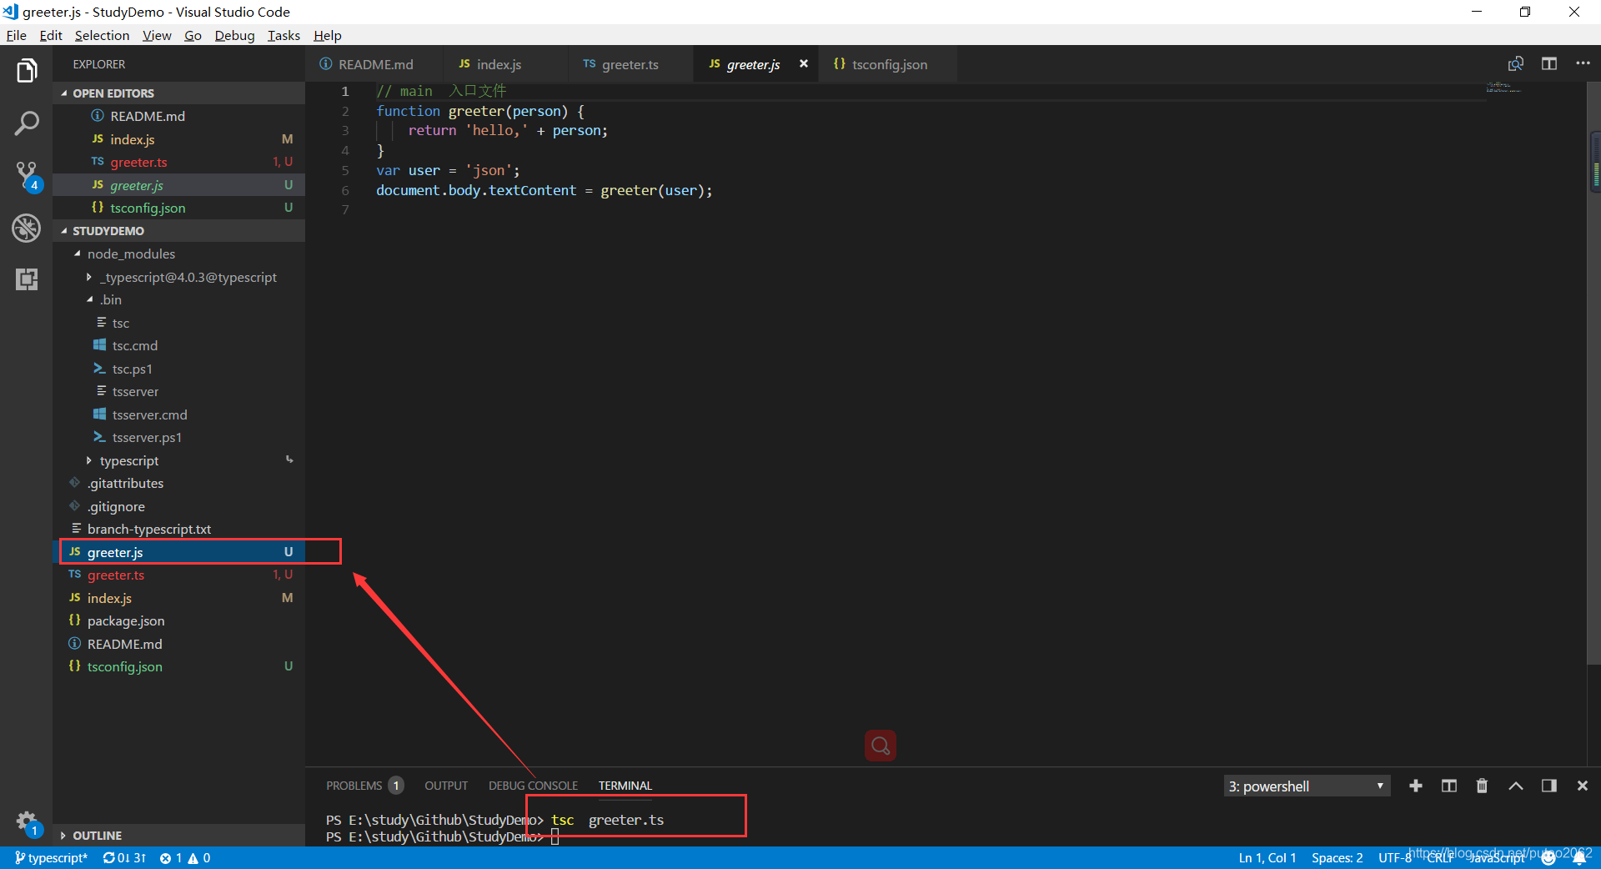The height and width of the screenshot is (869, 1601).
Task: Switch to the DEBUG CONSOLE tab
Action: click(533, 786)
